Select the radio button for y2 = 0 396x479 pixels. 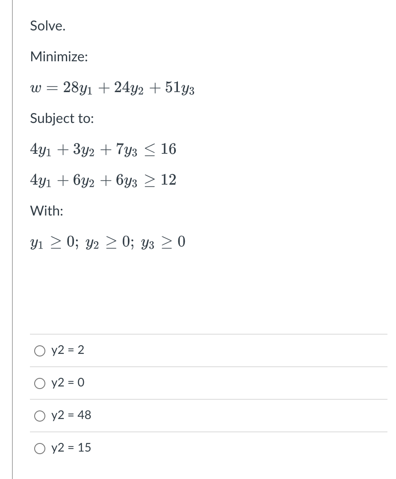coord(39,383)
